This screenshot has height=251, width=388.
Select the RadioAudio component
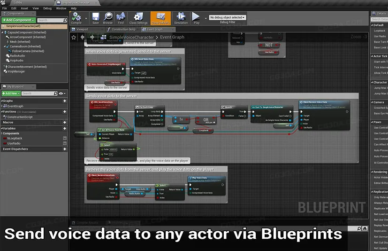[x=17, y=56]
